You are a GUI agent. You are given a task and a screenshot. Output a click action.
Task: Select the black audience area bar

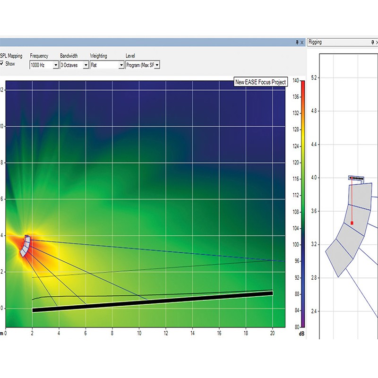point(152,302)
